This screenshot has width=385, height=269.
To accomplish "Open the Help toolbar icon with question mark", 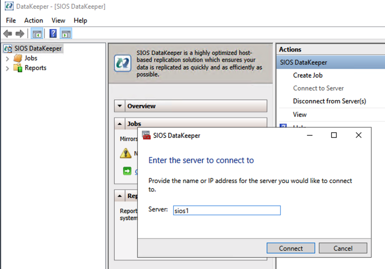I will (53, 33).
